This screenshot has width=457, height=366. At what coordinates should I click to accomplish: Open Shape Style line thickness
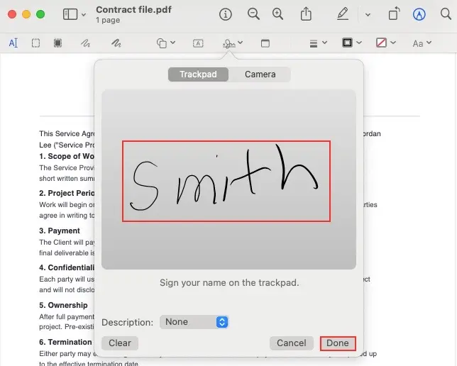(314, 43)
